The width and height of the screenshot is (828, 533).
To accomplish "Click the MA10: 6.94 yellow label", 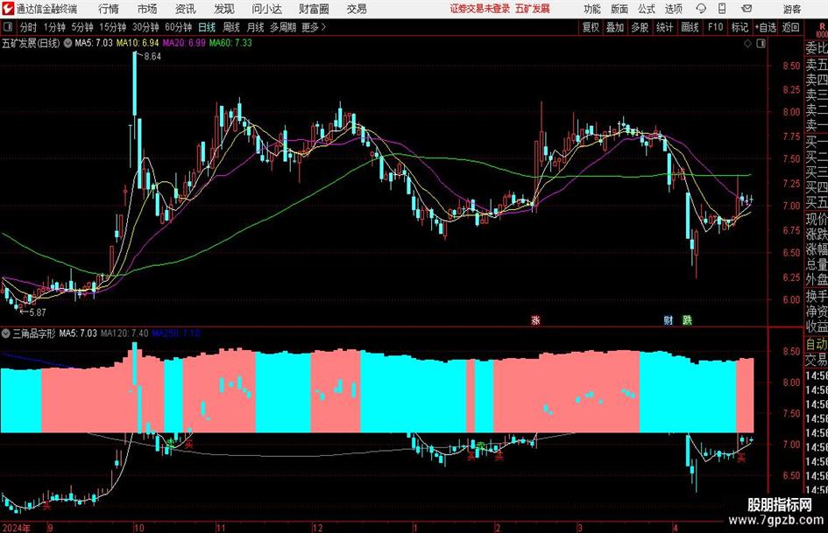I will click(x=138, y=43).
